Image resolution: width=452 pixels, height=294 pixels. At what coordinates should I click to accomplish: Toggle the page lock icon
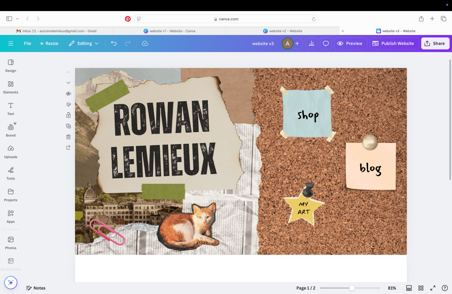pyautogui.click(x=68, y=115)
